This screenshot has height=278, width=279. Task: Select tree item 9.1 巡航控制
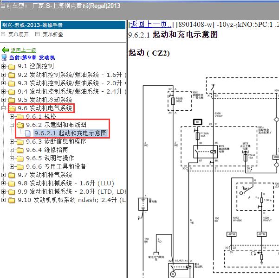coord(36,66)
